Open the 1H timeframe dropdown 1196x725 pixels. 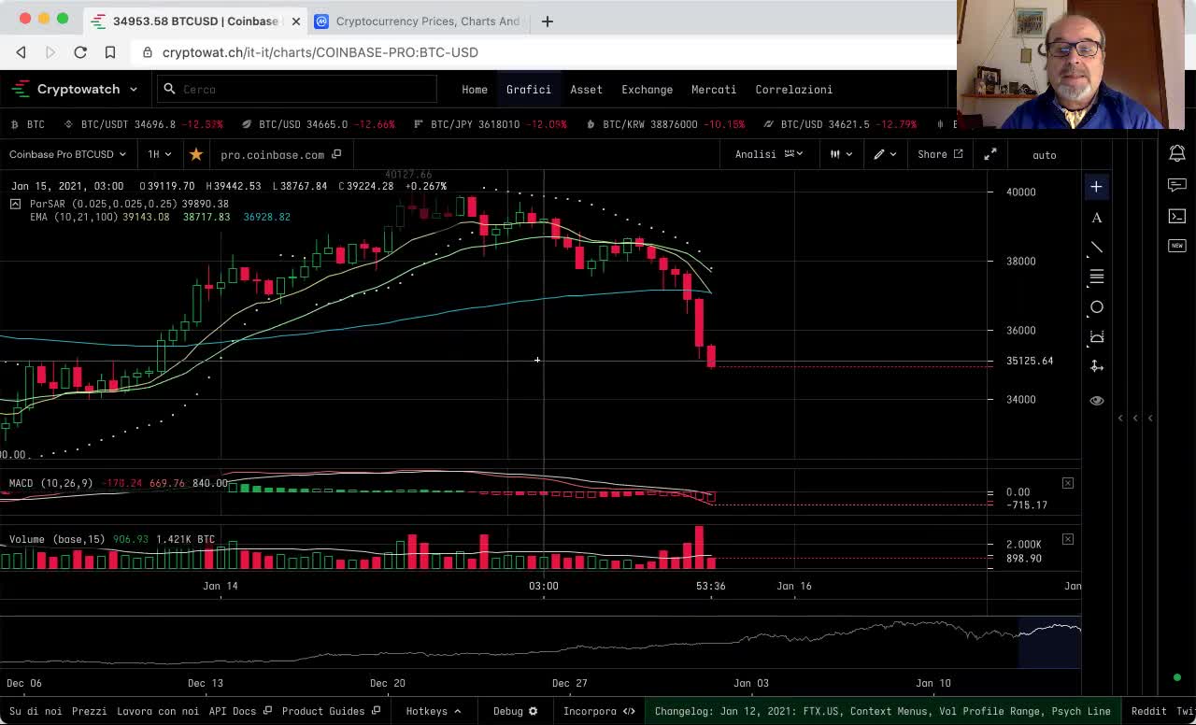point(159,154)
